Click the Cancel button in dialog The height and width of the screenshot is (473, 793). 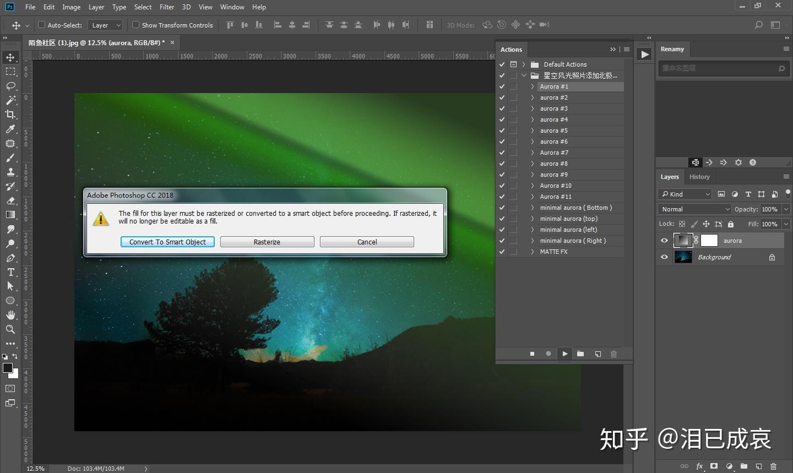tap(367, 242)
